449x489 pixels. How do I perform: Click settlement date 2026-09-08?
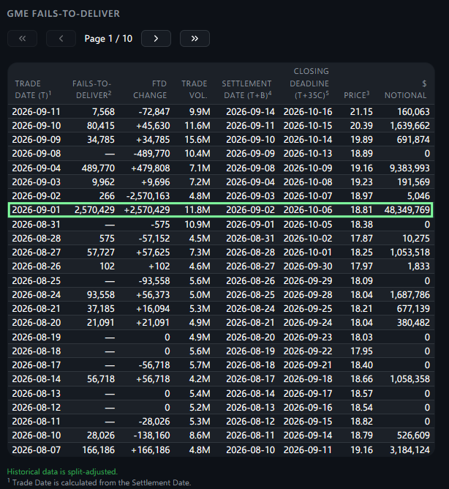pos(251,168)
